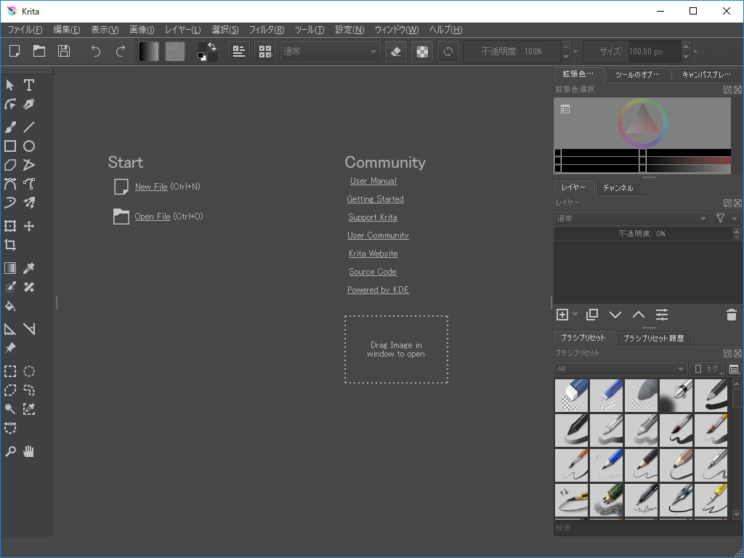Click the New File link

tap(151, 187)
